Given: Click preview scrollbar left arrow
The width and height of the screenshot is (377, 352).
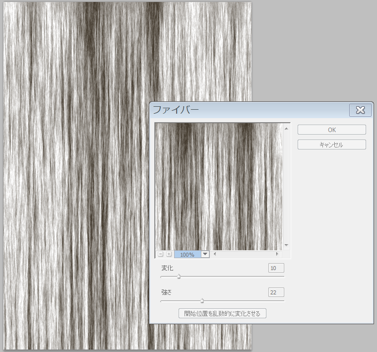Looking at the screenshot, I should 215,254.
